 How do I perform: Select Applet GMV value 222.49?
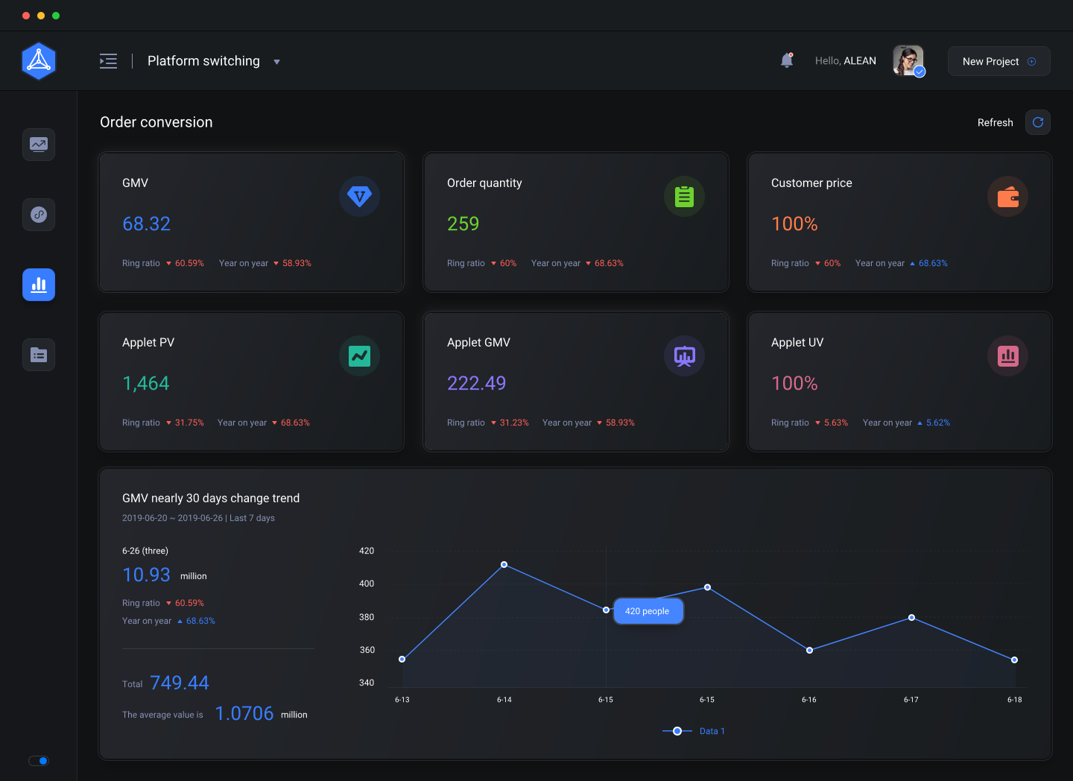(476, 383)
